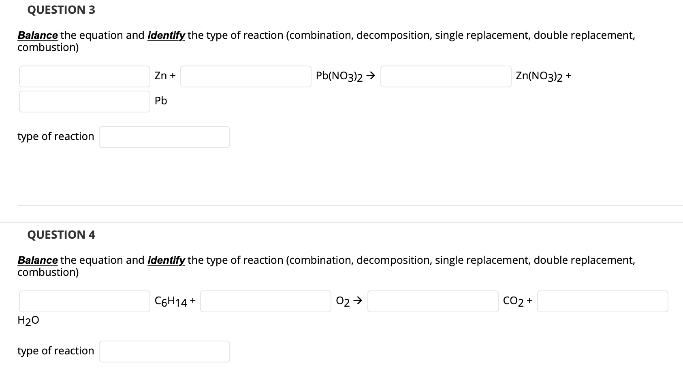This screenshot has width=683, height=392.
Task: Click the type of reaction field for Question 4
Action: 164,351
